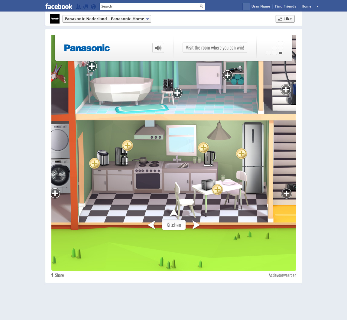Click the Kitchen room label

[174, 225]
